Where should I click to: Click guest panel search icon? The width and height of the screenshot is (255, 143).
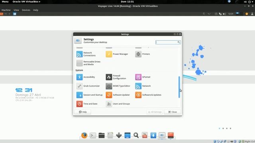(204, 14)
